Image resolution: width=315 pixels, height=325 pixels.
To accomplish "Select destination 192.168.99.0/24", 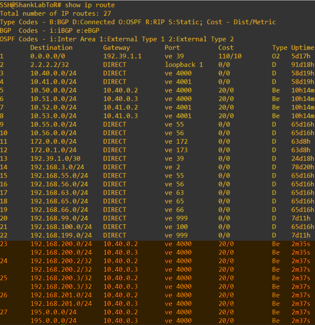I will pos(59,218).
